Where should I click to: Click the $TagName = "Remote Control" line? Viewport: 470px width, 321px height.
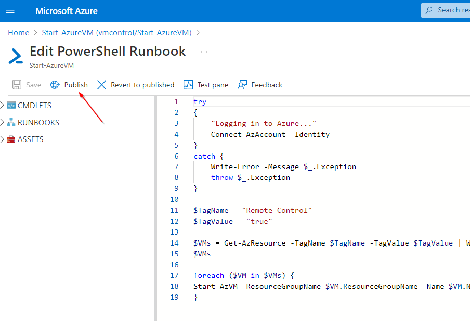pyautogui.click(x=252, y=210)
